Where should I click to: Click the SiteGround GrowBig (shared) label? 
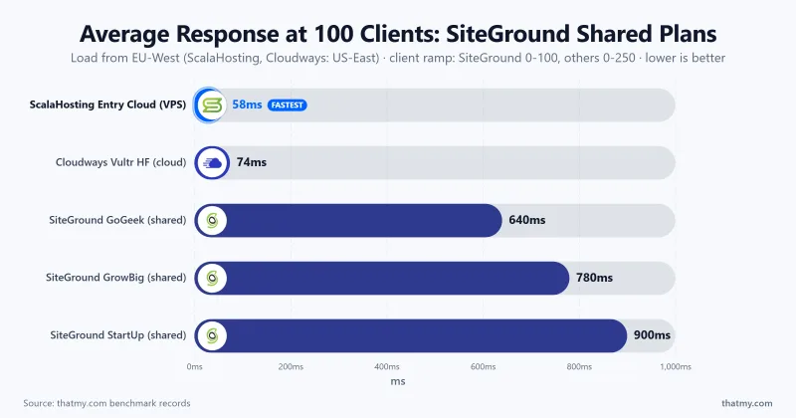(x=115, y=278)
